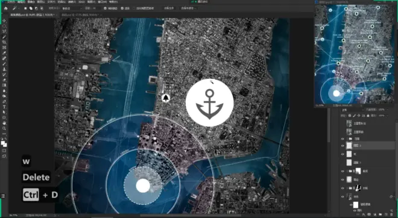Open the Sample Size dropdown in options bar
Viewport: 398px width, 218px height.
[72, 8]
